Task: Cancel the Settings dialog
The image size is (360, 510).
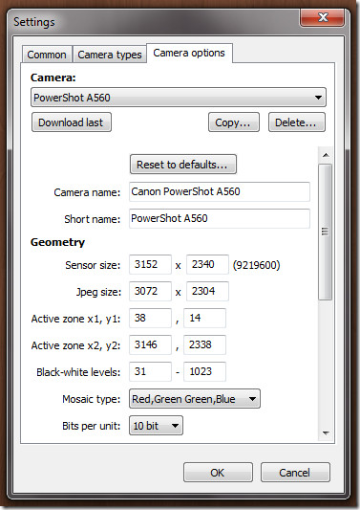Action: (x=295, y=473)
